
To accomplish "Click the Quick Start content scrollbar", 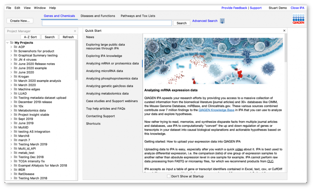I will click(285, 48).
